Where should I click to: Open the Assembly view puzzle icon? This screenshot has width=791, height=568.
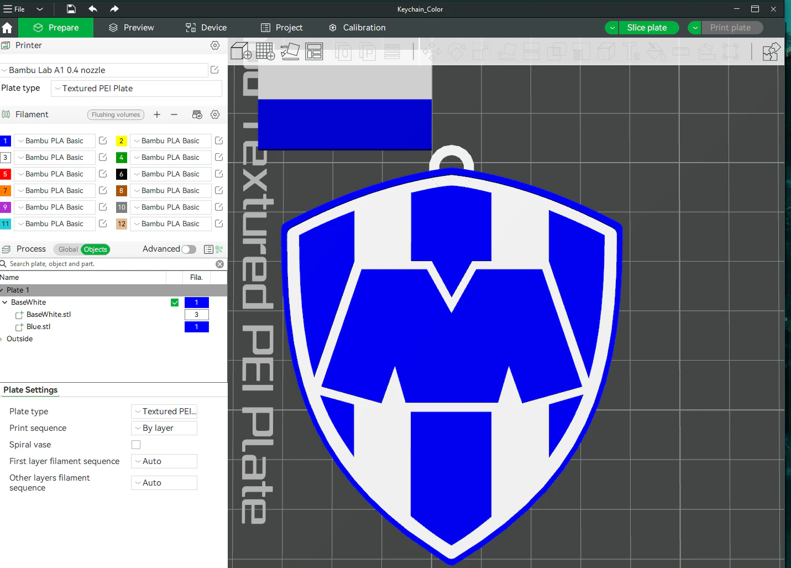pos(771,51)
